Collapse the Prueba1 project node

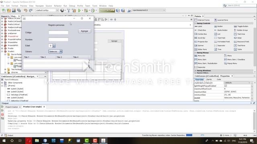tap(2, 51)
